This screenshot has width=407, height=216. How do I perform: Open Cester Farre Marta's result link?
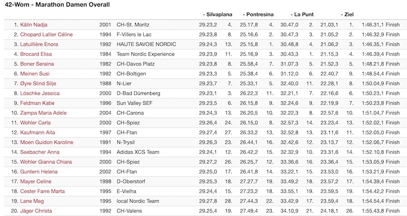point(43,192)
